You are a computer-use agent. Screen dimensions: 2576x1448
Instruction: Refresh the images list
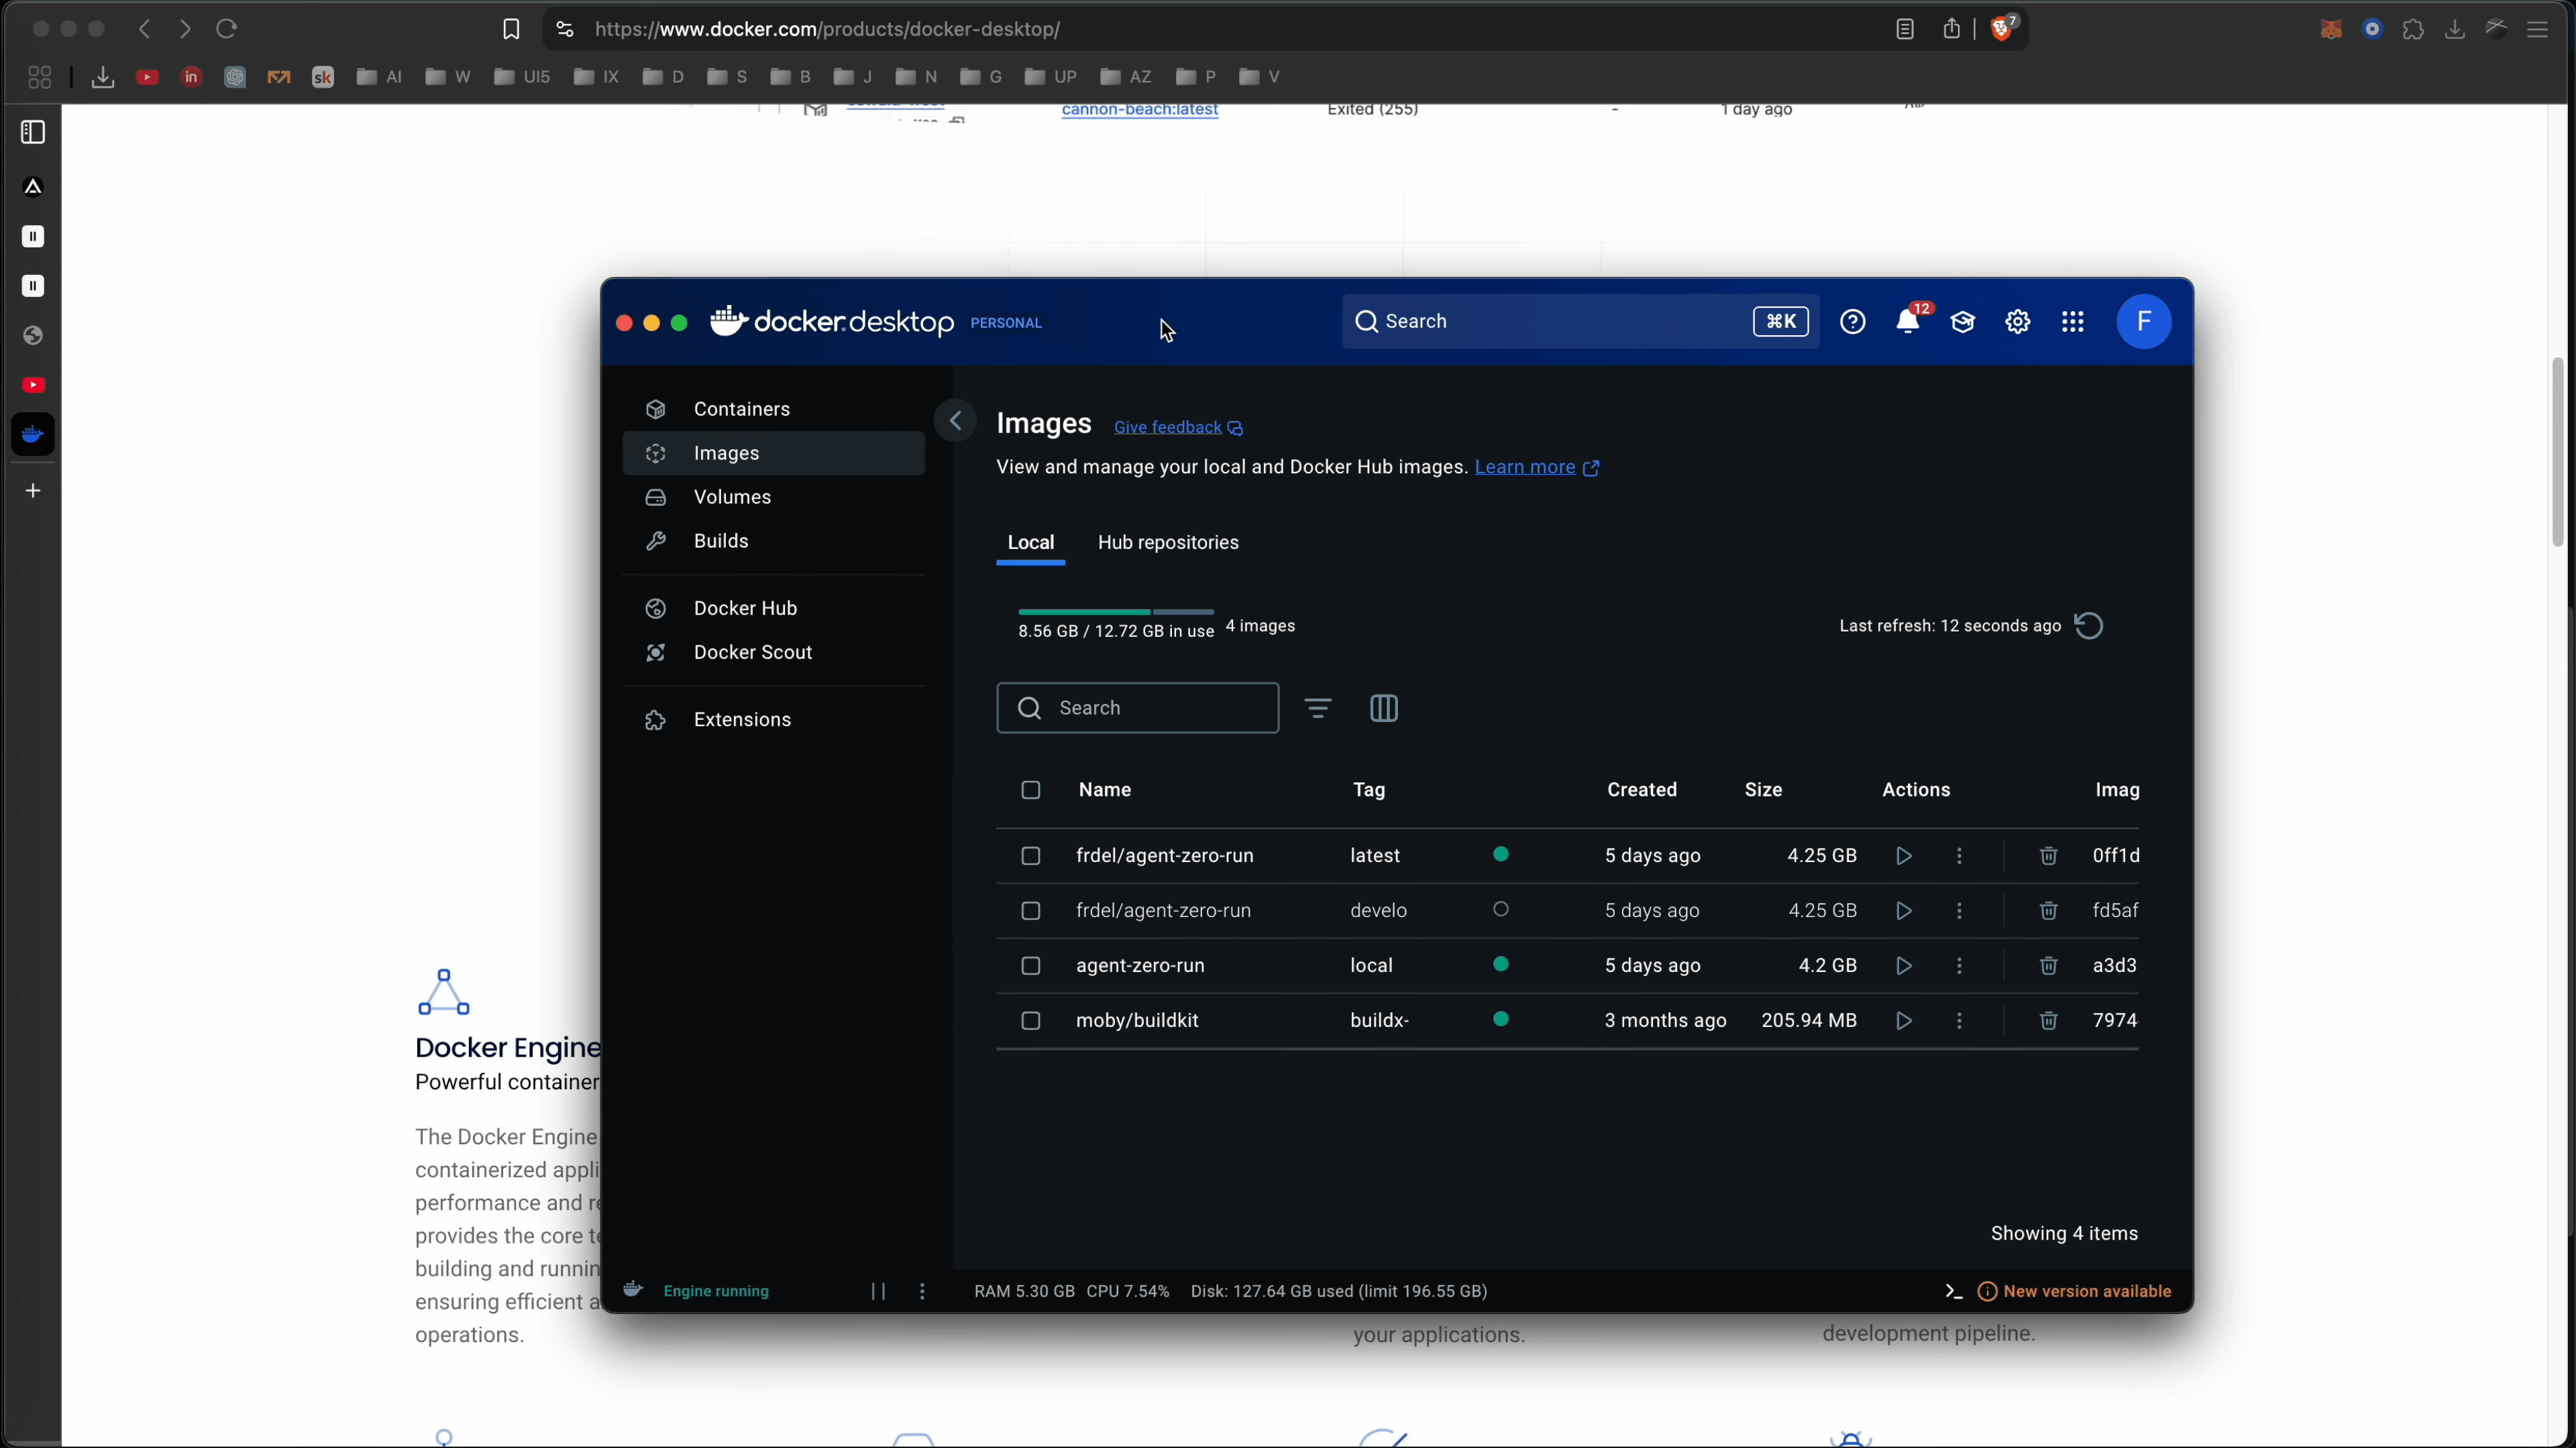coord(2089,627)
